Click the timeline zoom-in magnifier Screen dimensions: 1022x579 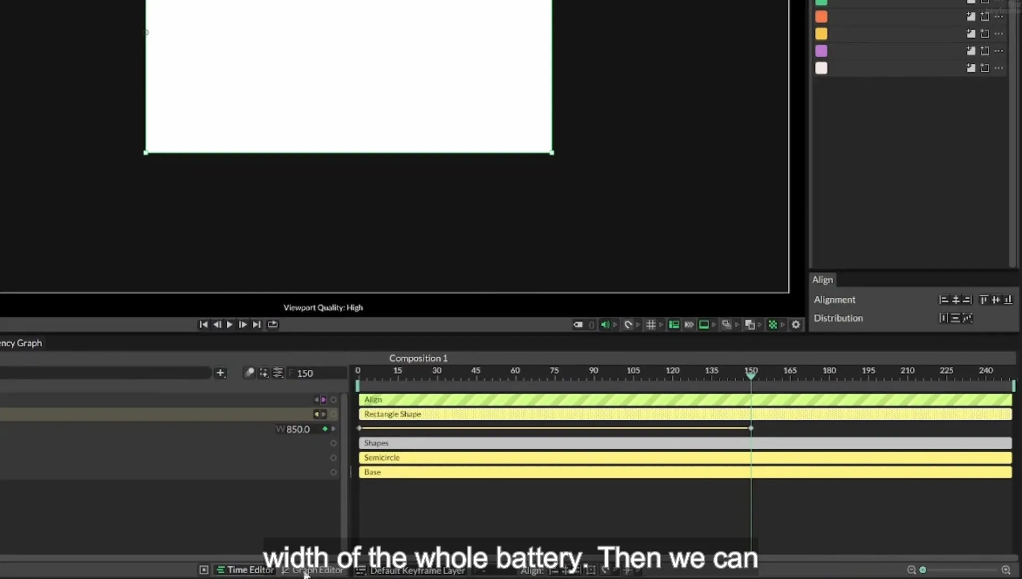tap(1006, 570)
